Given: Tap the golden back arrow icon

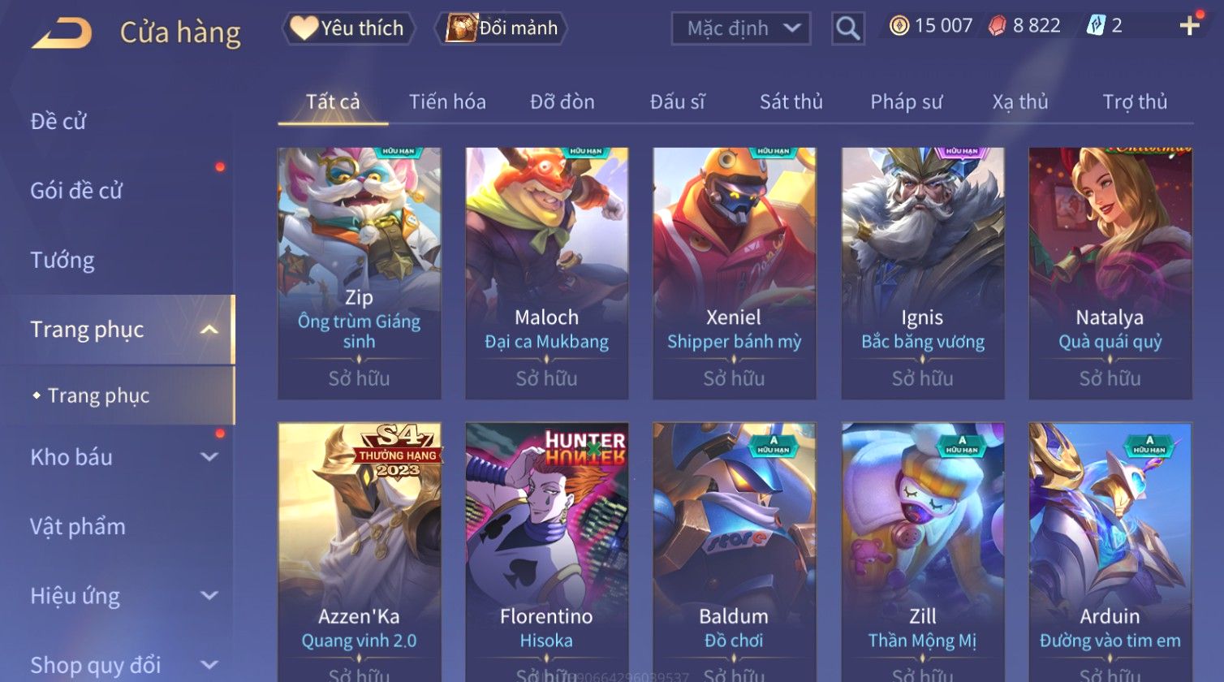Looking at the screenshot, I should click(x=62, y=32).
